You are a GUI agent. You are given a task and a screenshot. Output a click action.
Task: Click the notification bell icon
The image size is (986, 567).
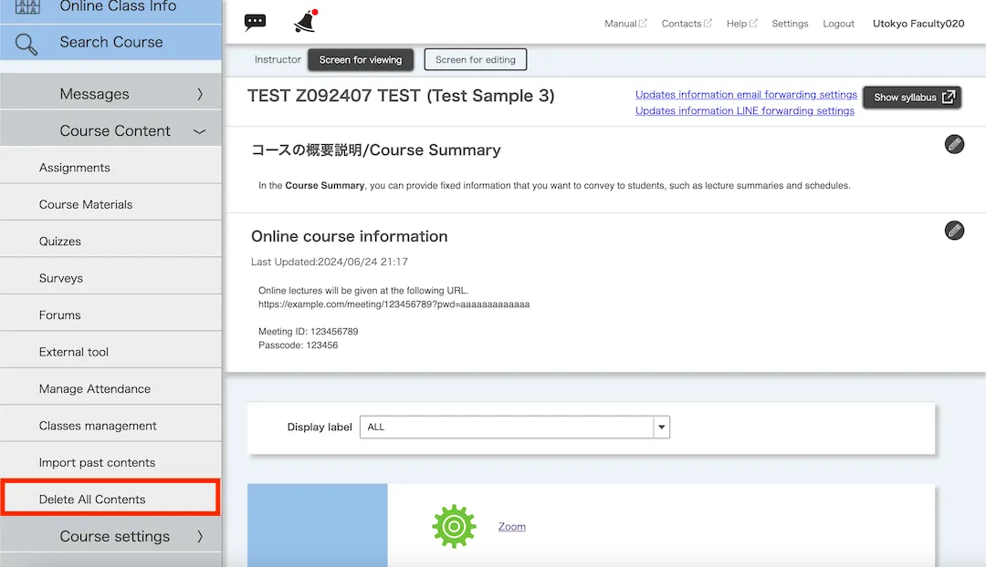pos(305,22)
